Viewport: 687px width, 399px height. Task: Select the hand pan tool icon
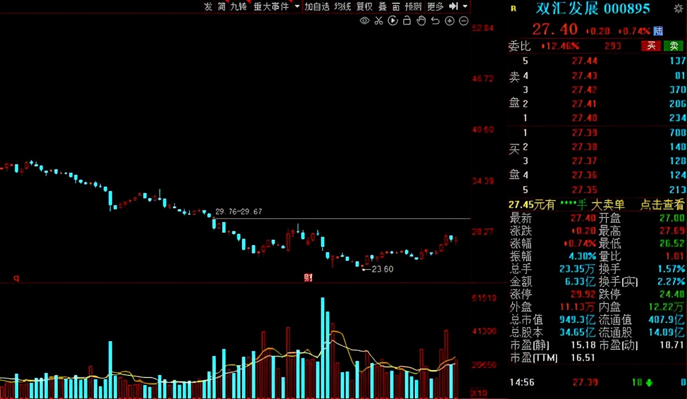[x=421, y=21]
